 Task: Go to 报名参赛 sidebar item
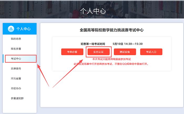[16, 49]
